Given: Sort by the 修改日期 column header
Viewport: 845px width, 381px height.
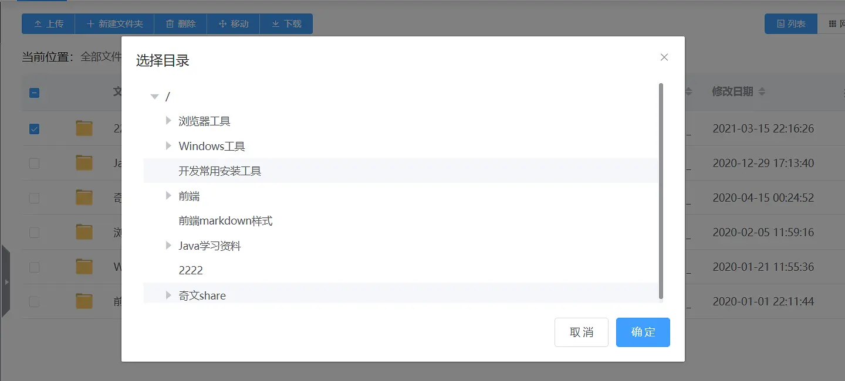Looking at the screenshot, I should coord(734,91).
